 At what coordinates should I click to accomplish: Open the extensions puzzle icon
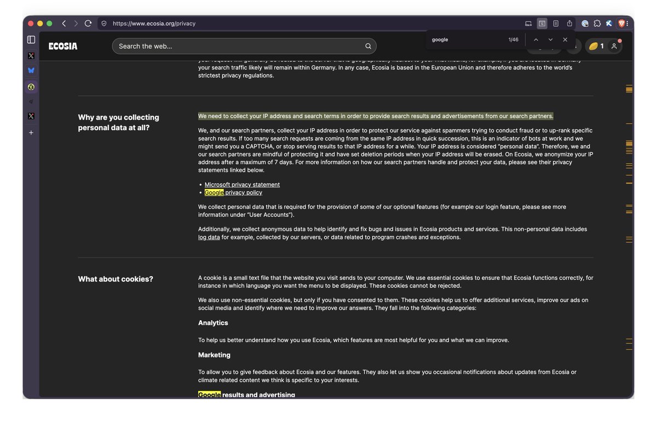pos(597,24)
